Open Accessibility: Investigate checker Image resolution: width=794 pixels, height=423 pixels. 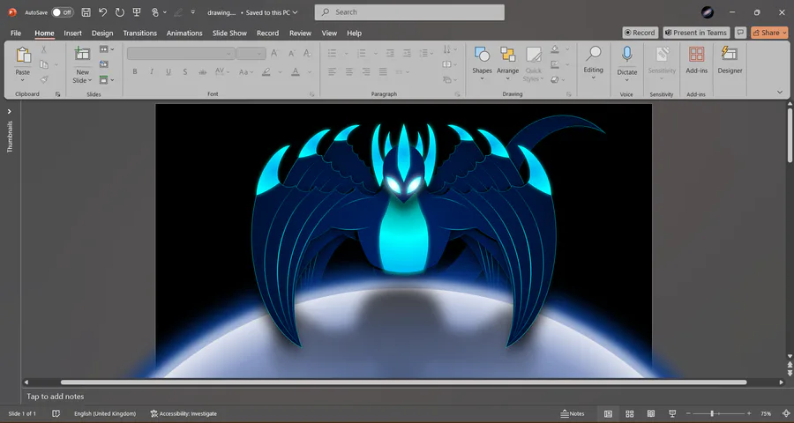pos(184,414)
